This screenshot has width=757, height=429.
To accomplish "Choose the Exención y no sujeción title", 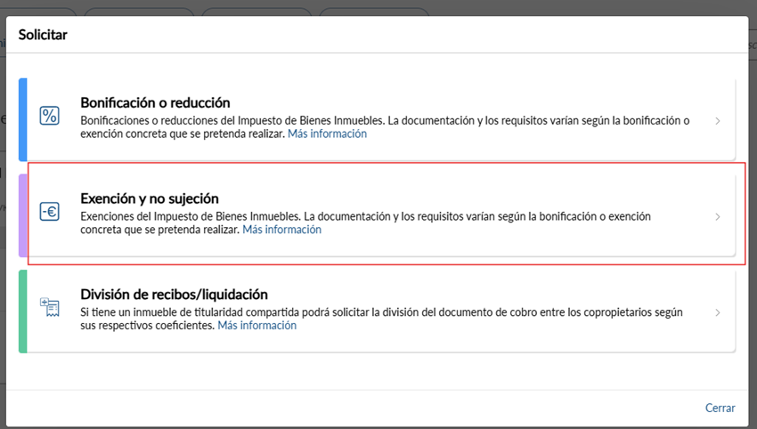I will point(149,198).
